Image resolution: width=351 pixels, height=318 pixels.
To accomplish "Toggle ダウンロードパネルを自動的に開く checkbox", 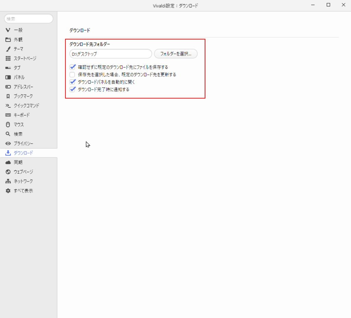I will 72,82.
